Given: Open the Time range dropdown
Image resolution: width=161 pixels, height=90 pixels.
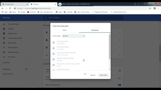Looking at the screenshot, I should 73,36.
